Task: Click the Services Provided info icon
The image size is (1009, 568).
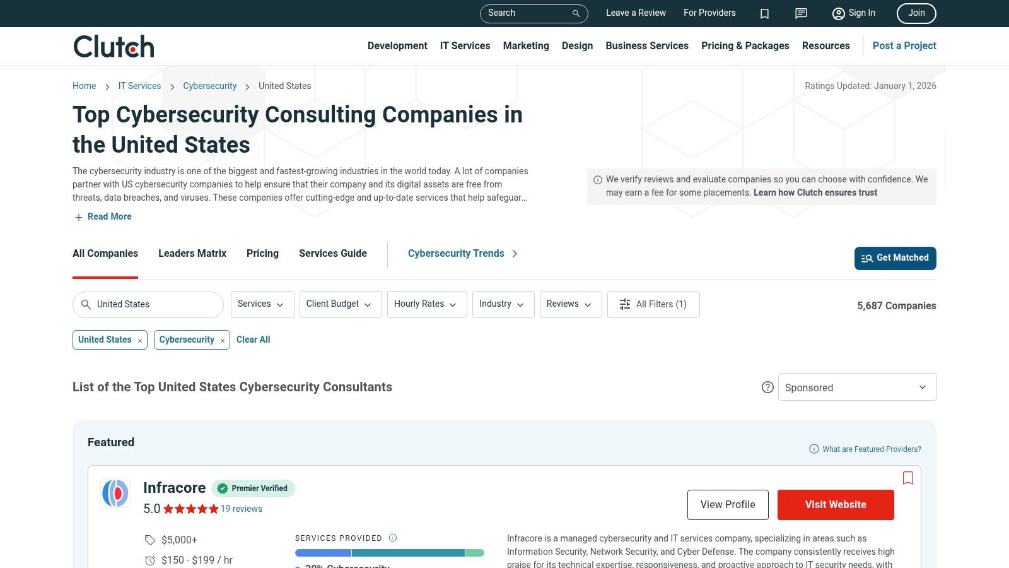Action: 392,538
